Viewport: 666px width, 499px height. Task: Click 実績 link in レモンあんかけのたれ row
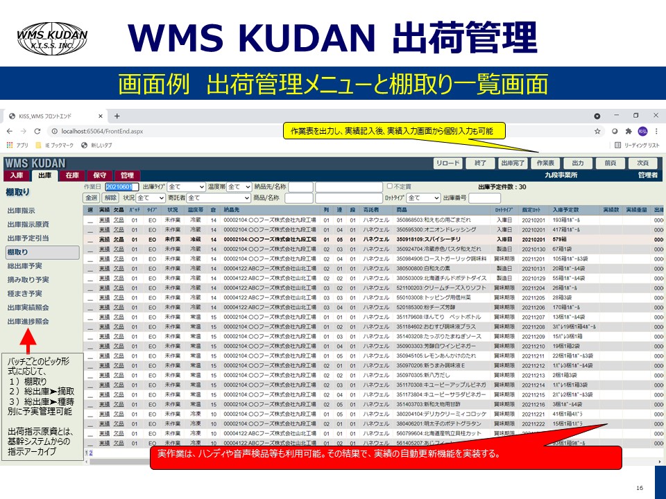(x=105, y=356)
